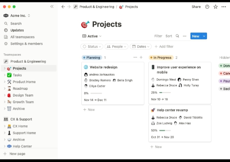
Task: Open Updates in the sidebar
Action: [x=17, y=30]
